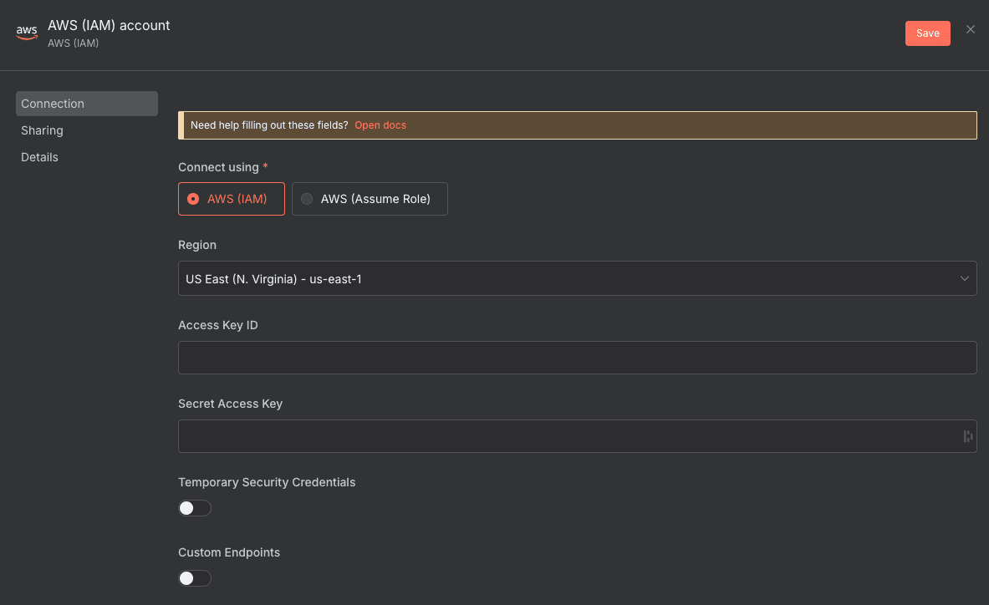Click the AWS logo icon
This screenshot has width=989, height=605.
(x=27, y=33)
